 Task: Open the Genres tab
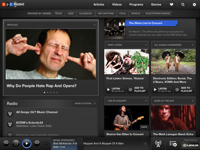pos(156,5)
